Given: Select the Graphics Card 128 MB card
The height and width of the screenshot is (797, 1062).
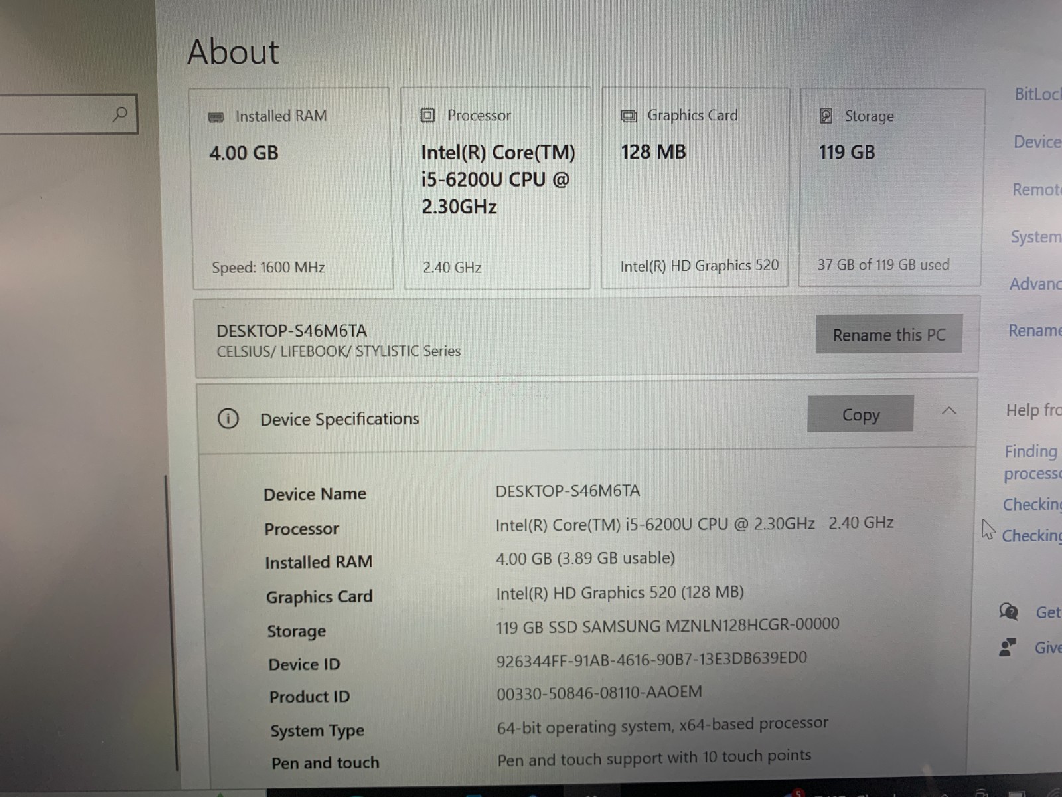Looking at the screenshot, I should [x=695, y=188].
